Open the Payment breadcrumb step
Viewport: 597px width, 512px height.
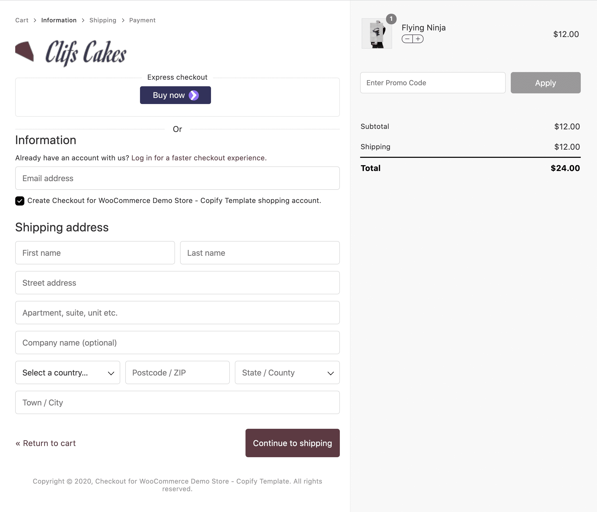[x=142, y=20]
